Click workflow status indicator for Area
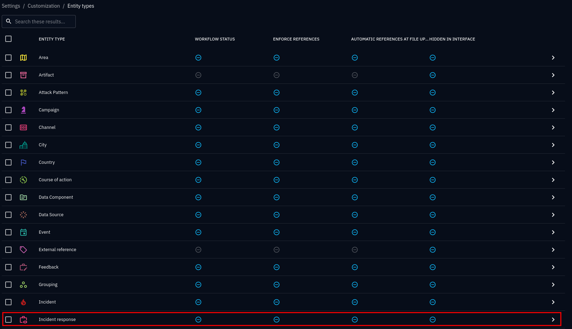This screenshot has height=329, width=572. [x=198, y=58]
